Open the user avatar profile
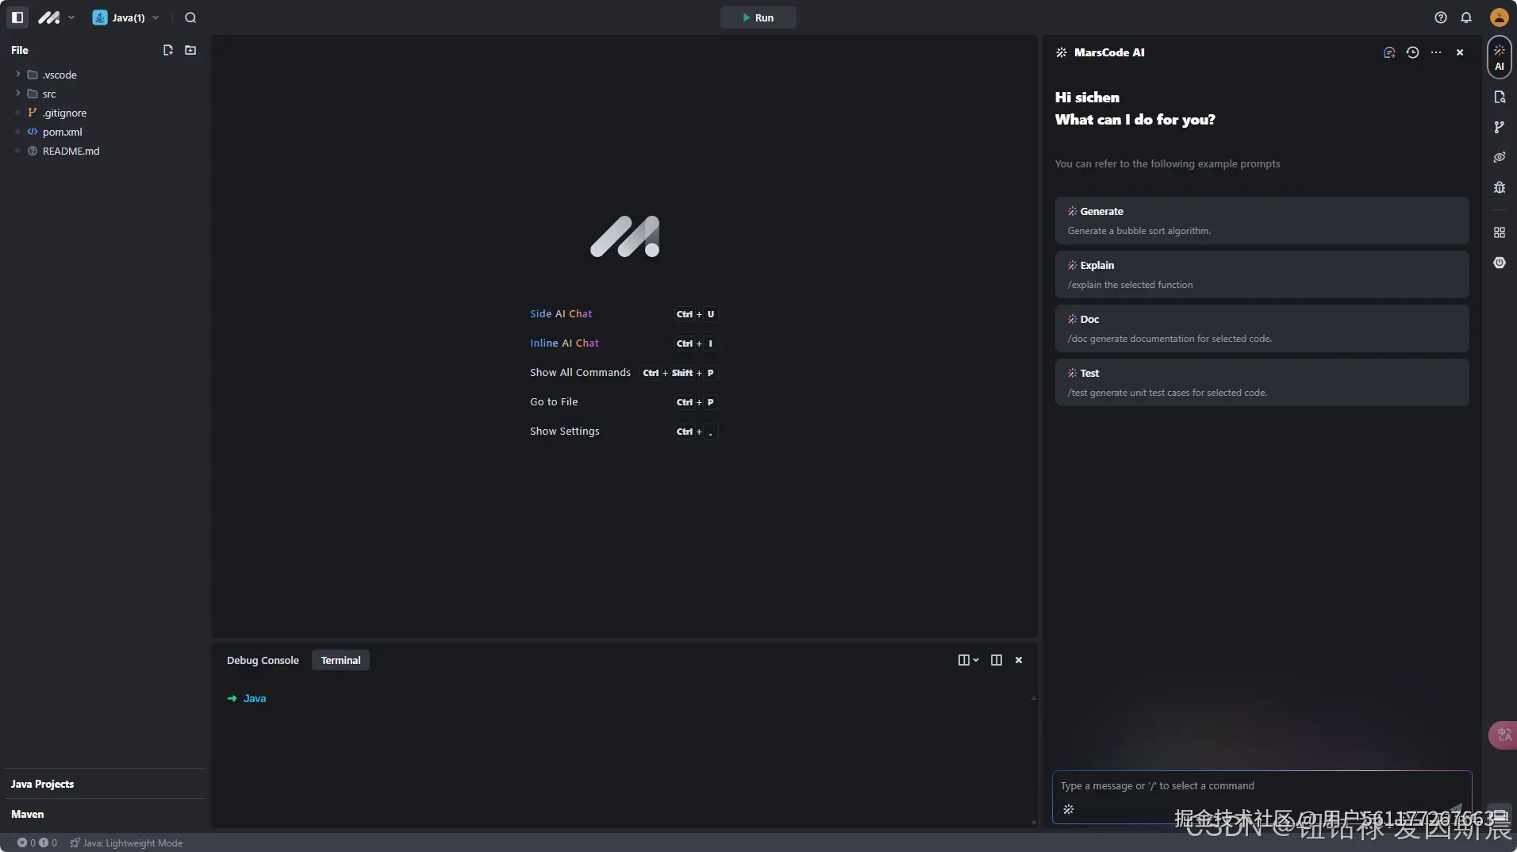This screenshot has width=1517, height=852. (x=1499, y=17)
